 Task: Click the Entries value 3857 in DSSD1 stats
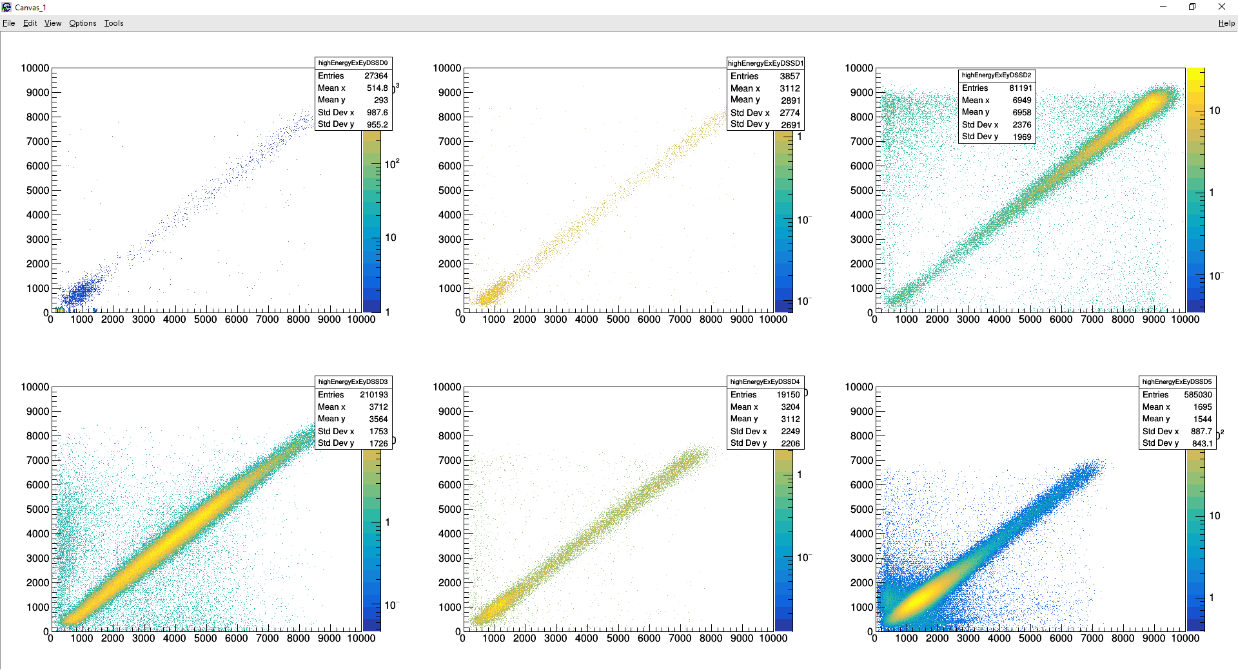(x=790, y=76)
